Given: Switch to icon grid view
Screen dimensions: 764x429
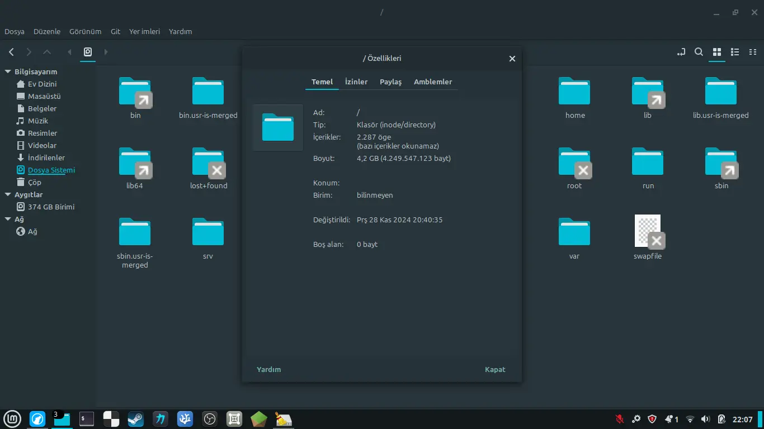Looking at the screenshot, I should (716, 52).
